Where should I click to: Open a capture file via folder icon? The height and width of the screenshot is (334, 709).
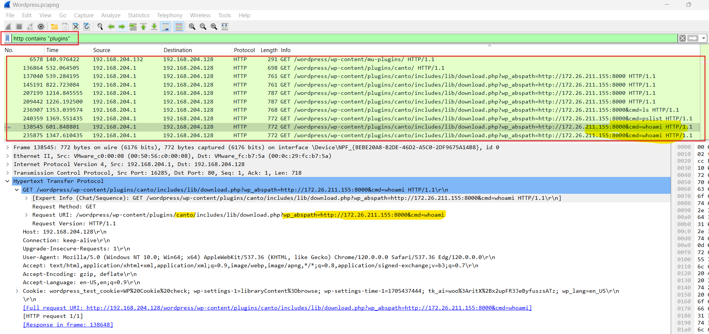click(x=54, y=27)
